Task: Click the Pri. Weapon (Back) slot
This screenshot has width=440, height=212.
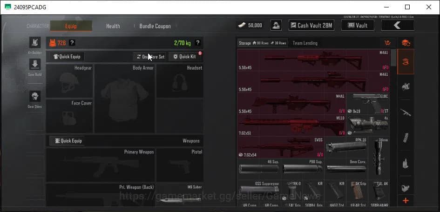Action: 101,195
